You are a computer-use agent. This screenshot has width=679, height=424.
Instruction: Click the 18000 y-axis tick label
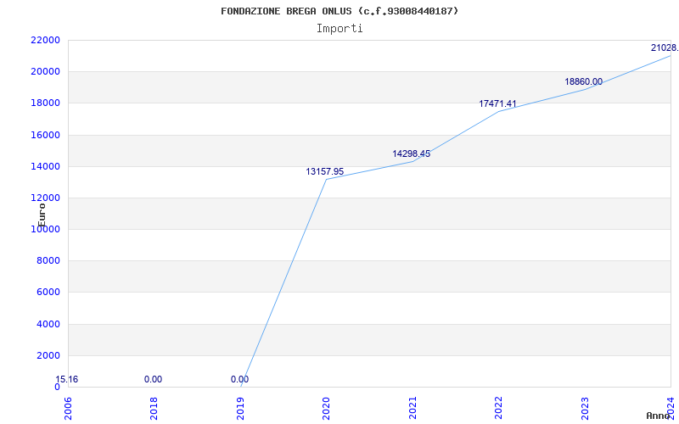coord(45,103)
